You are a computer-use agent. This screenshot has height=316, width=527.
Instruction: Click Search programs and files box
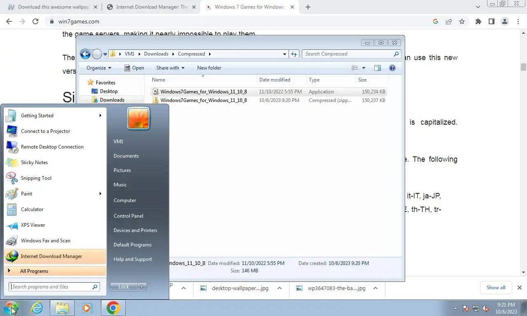(54, 287)
